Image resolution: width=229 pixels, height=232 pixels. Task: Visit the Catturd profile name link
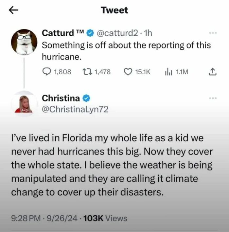(x=58, y=33)
